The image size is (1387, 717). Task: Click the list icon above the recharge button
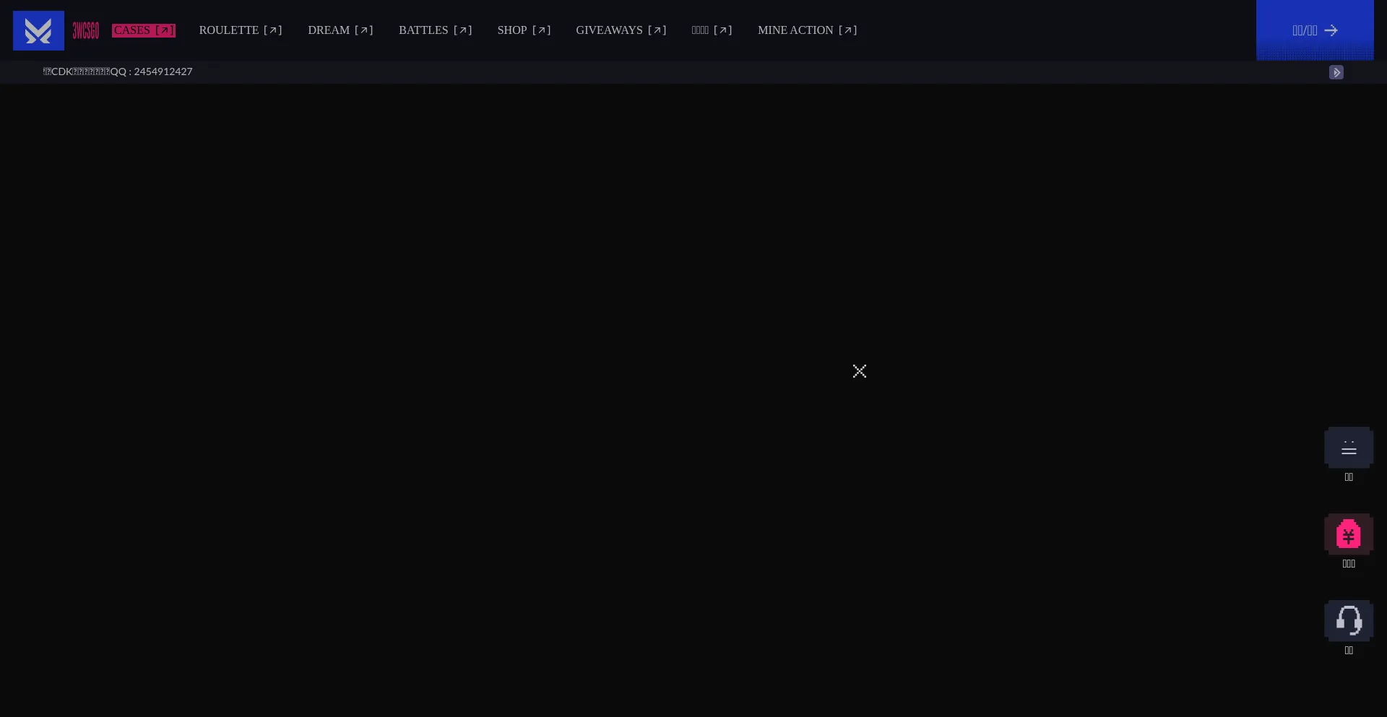coord(1348,448)
